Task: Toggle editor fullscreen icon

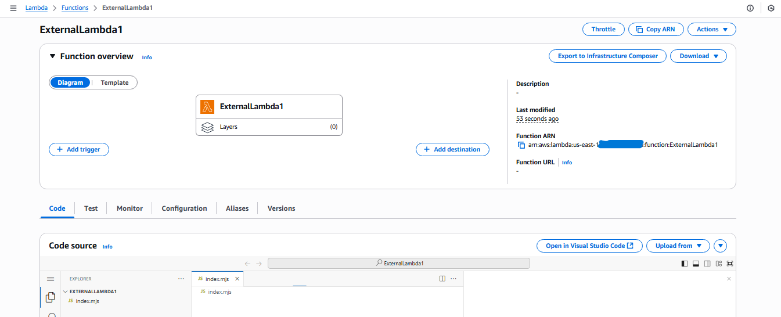Action: (730, 263)
